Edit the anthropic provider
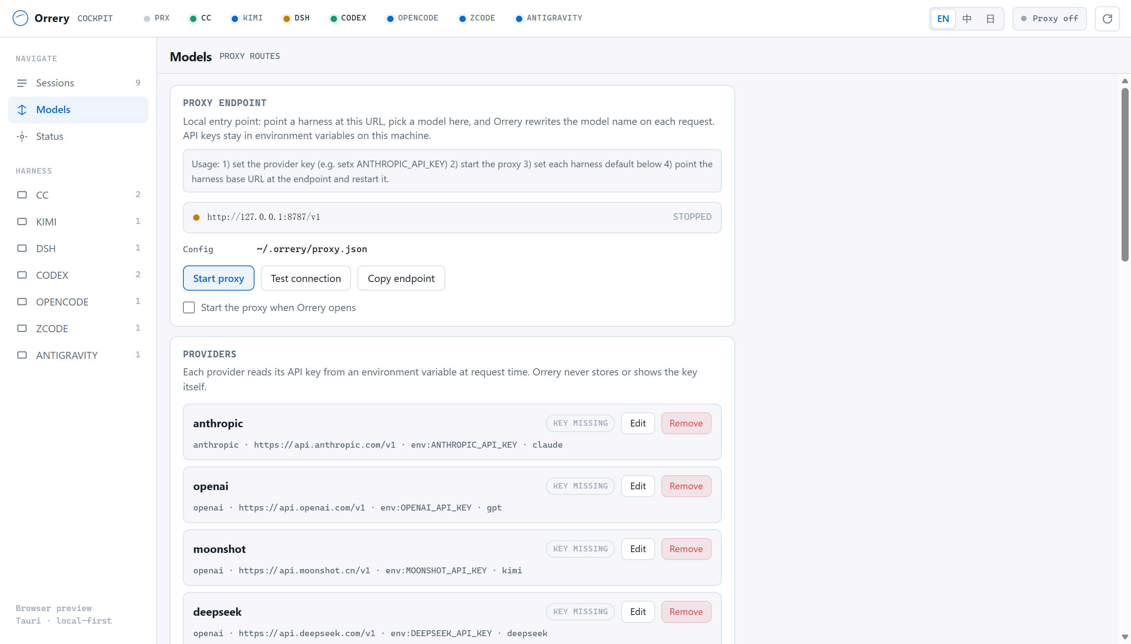1131x644 pixels. 638,423
